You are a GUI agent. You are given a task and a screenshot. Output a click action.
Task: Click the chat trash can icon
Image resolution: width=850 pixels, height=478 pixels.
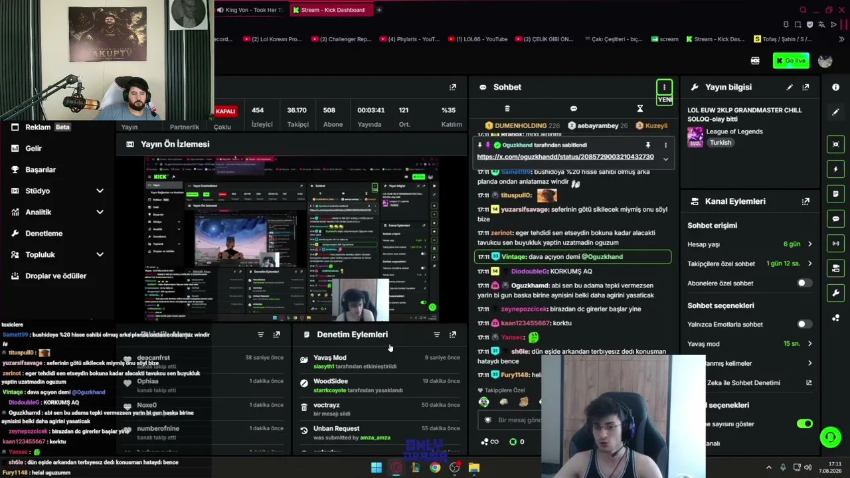tap(507, 109)
